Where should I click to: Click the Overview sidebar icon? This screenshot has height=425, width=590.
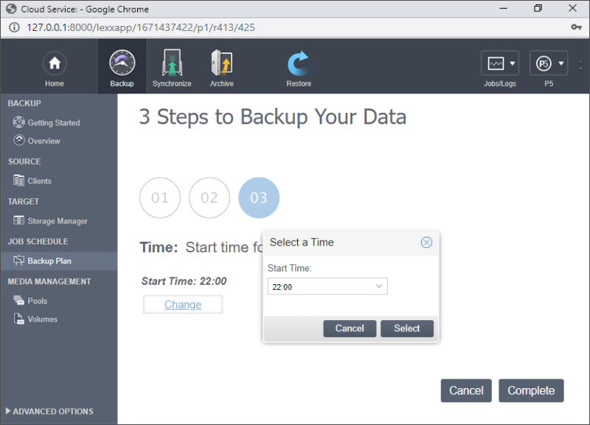tap(19, 140)
